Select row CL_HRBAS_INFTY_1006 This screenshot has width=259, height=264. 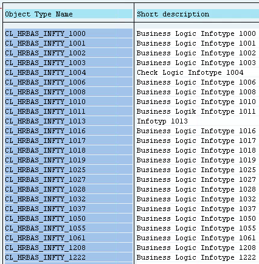pyautogui.click(x=69, y=82)
